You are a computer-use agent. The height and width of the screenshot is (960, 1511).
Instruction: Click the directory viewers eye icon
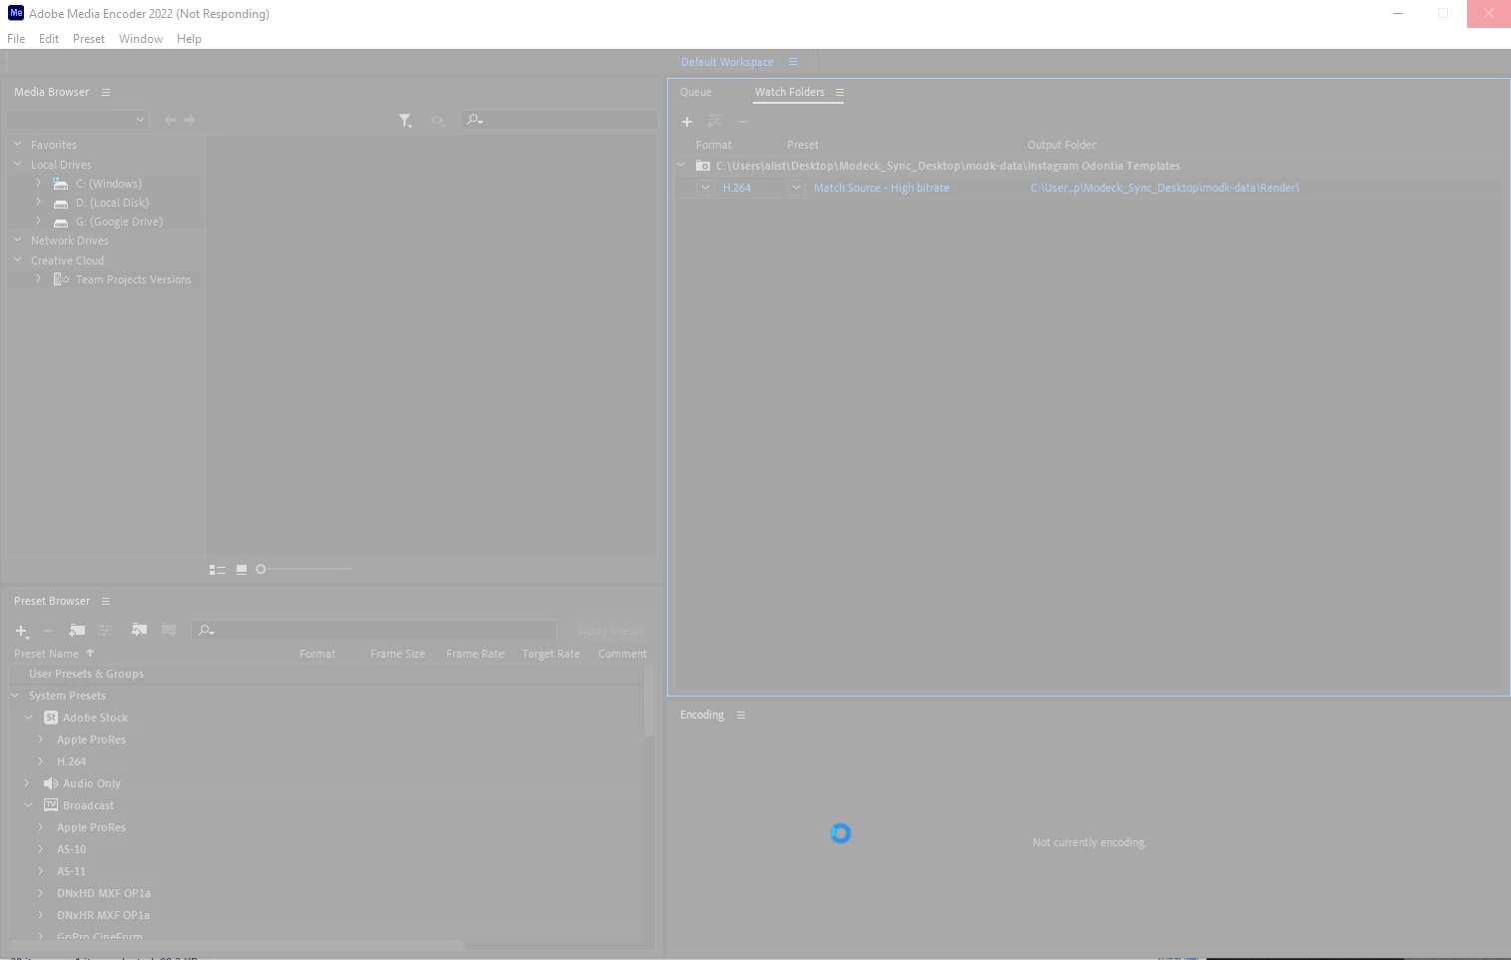coord(437,121)
